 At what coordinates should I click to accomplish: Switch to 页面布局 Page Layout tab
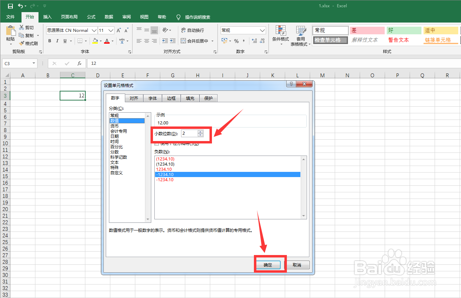pos(69,17)
